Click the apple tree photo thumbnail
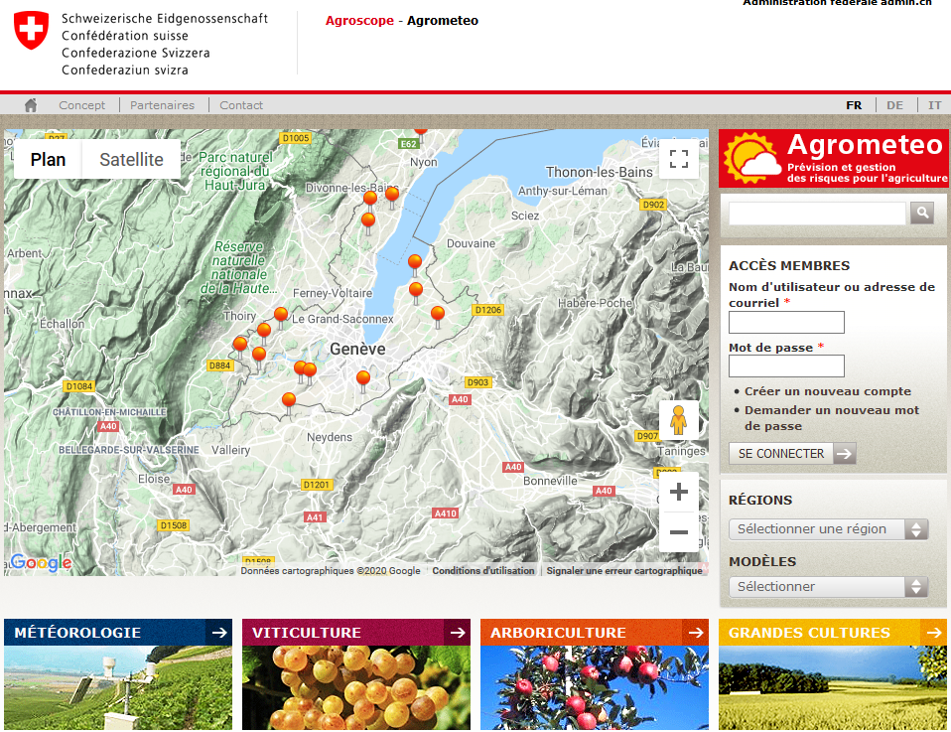Viewport: 951px width, 732px height. [595, 687]
